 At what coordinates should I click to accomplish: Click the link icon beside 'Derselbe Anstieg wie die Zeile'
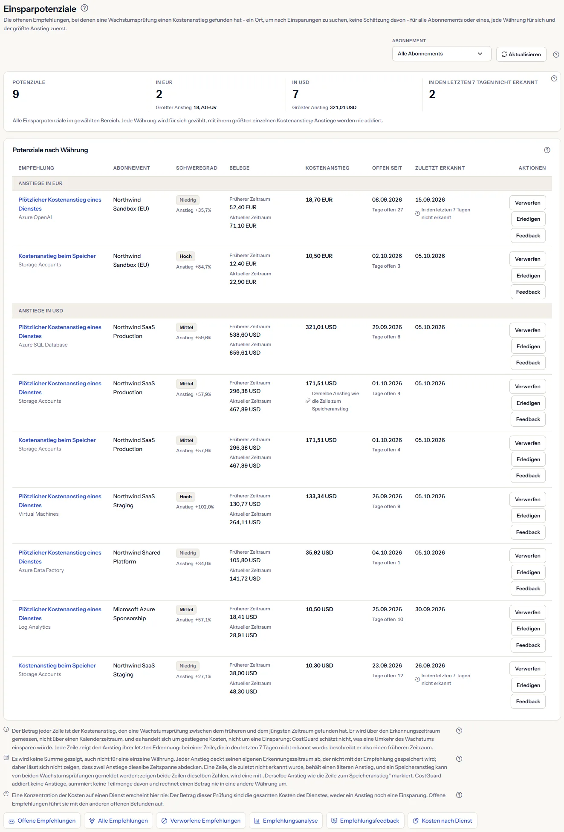(x=308, y=401)
